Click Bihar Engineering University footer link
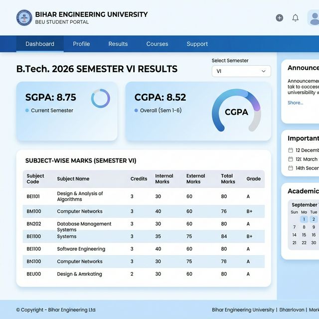 (243, 310)
